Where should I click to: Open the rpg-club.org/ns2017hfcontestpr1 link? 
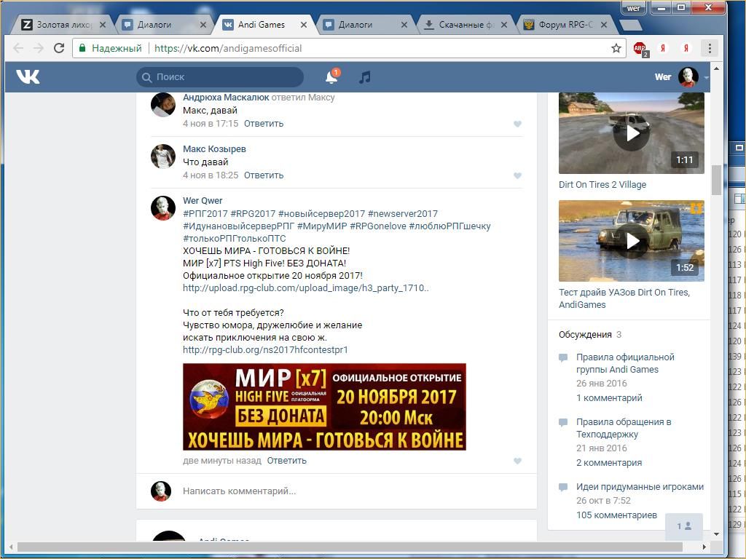(x=265, y=350)
